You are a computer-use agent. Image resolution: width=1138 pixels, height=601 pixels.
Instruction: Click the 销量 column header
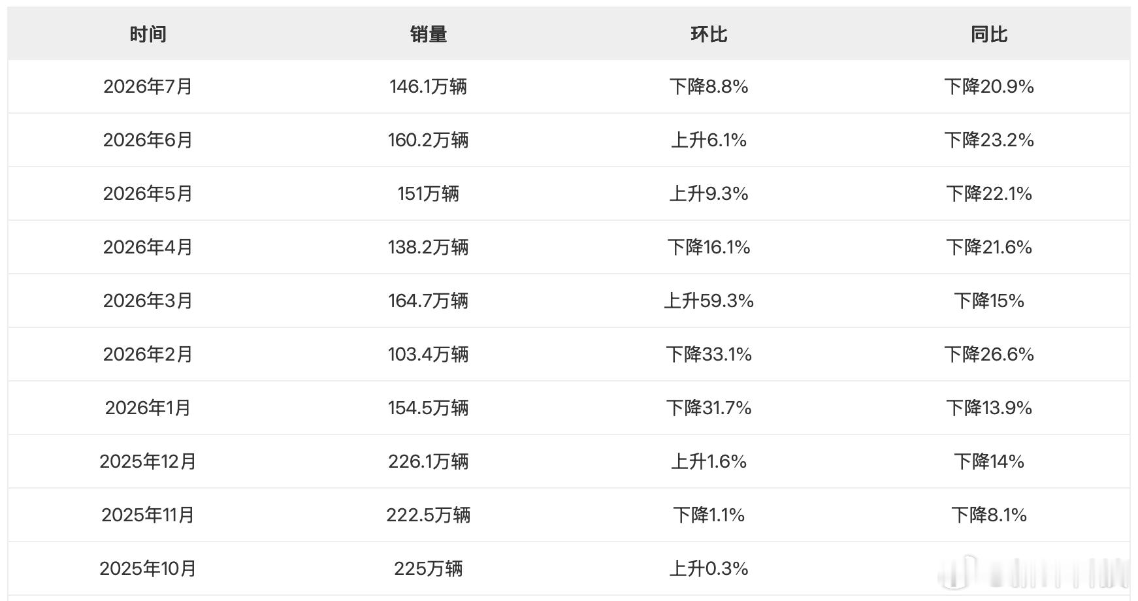coord(428,34)
